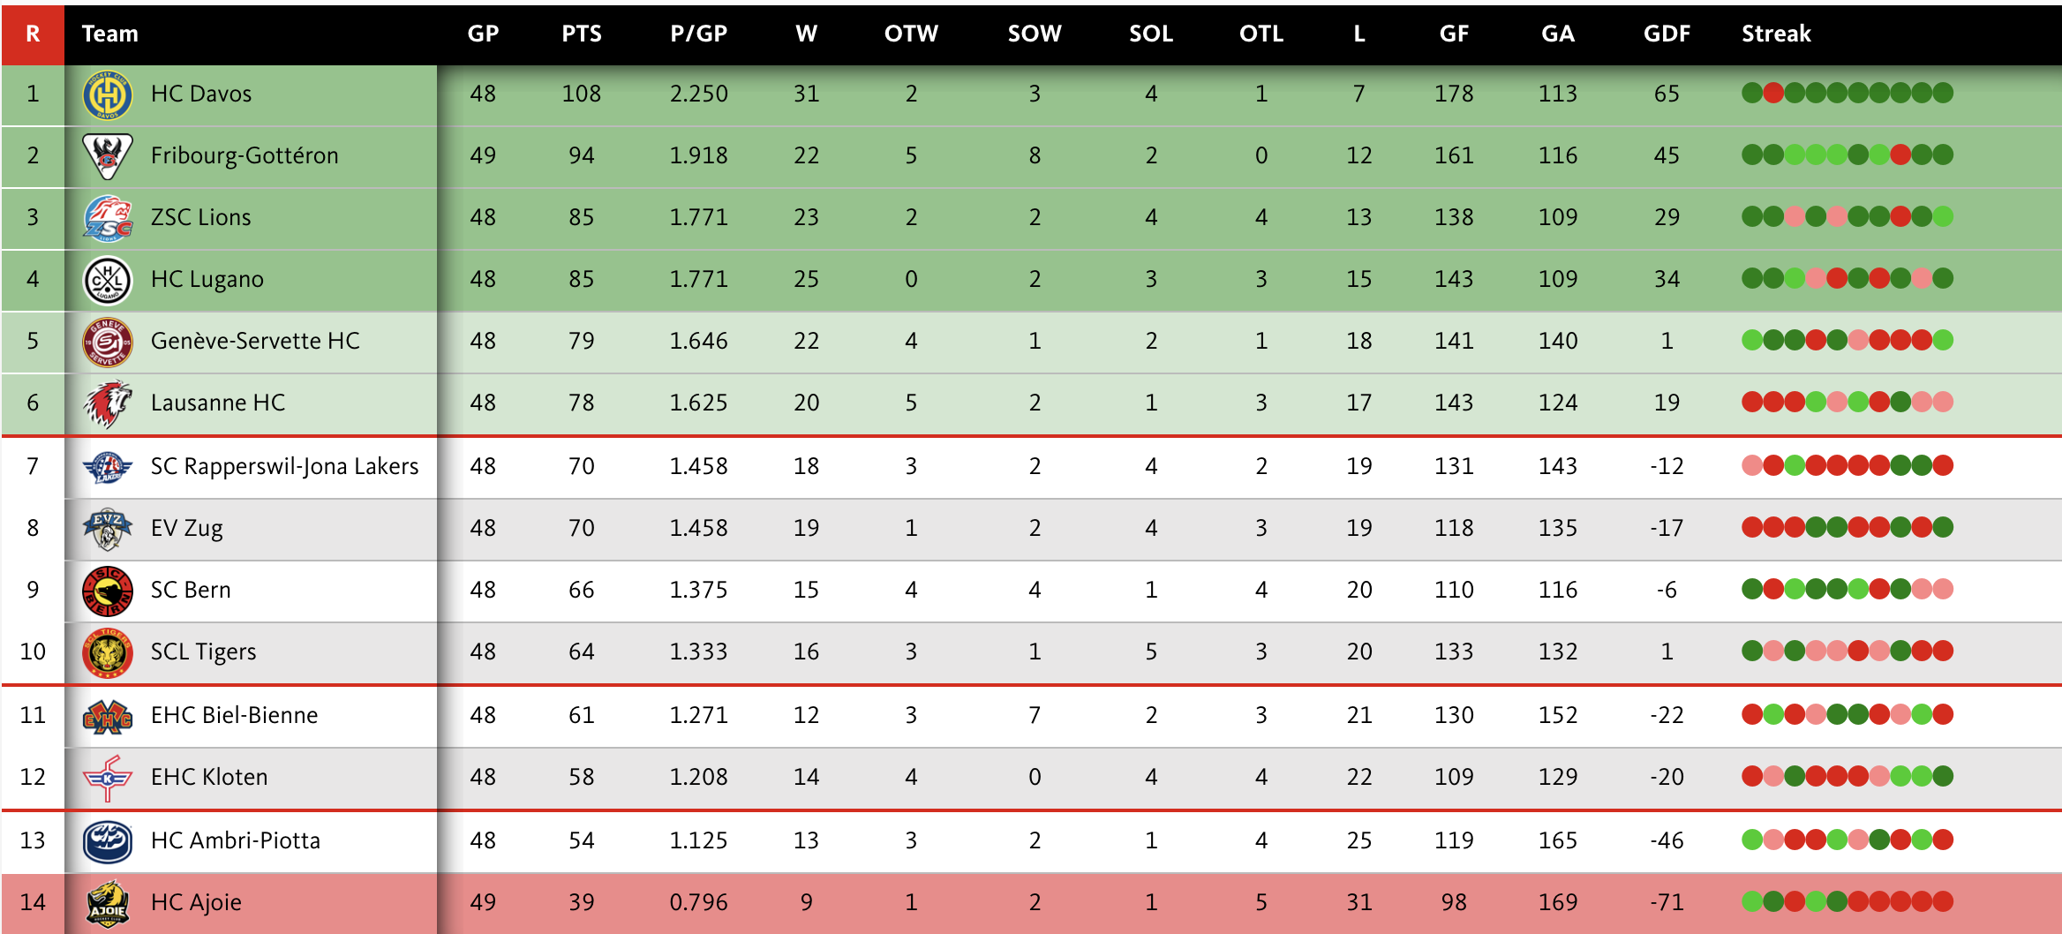The image size is (2062, 934).
Task: Sort by the GDF column header
Action: [1666, 34]
